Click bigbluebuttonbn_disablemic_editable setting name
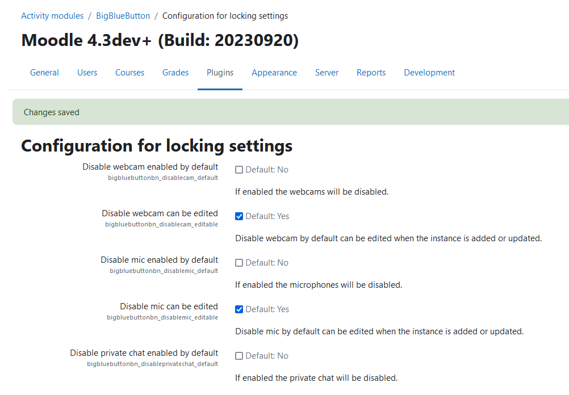This screenshot has width=569, height=395. [162, 317]
